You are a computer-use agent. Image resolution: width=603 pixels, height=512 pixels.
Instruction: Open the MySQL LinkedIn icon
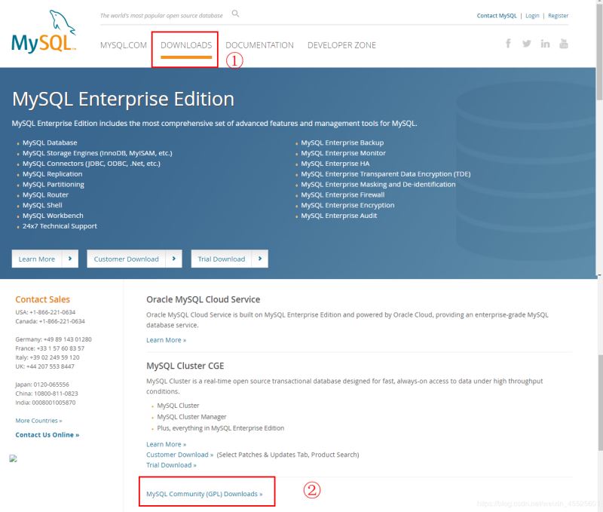[545, 44]
